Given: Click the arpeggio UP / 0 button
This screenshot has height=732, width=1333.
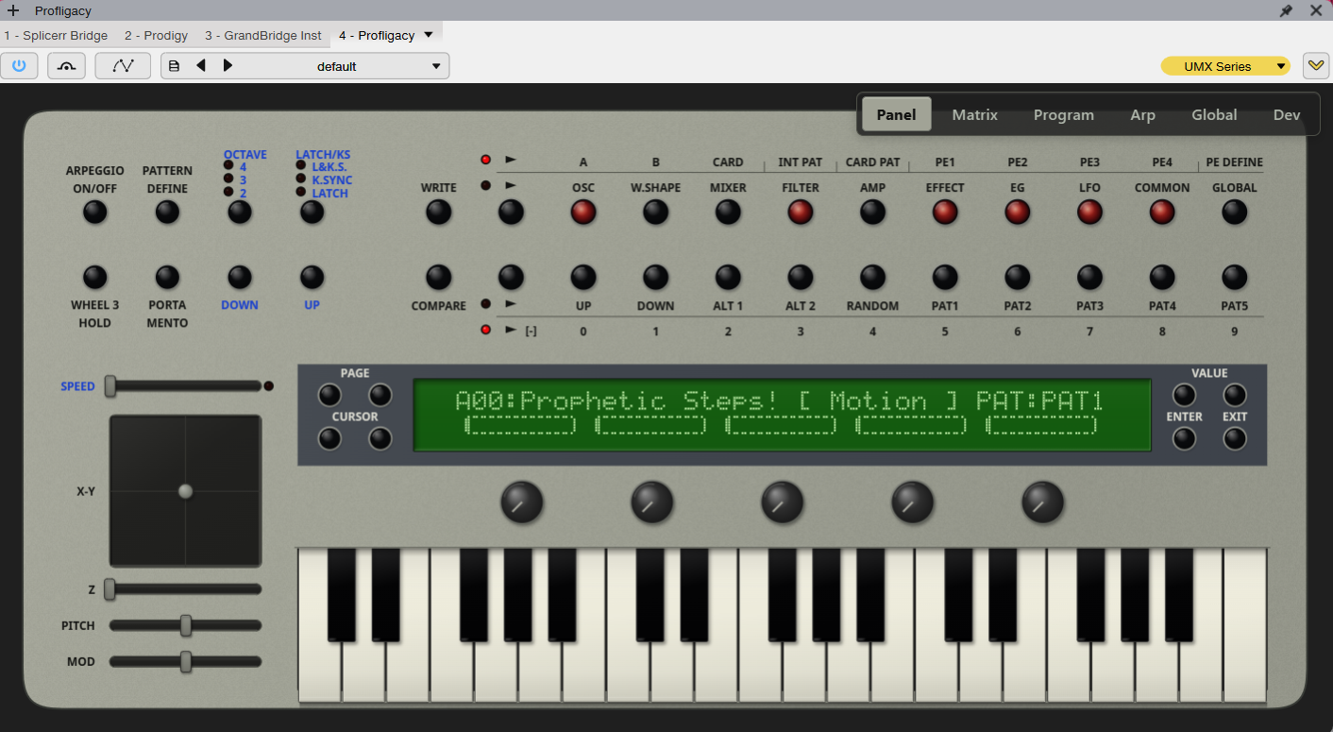Looking at the screenshot, I should point(583,278).
